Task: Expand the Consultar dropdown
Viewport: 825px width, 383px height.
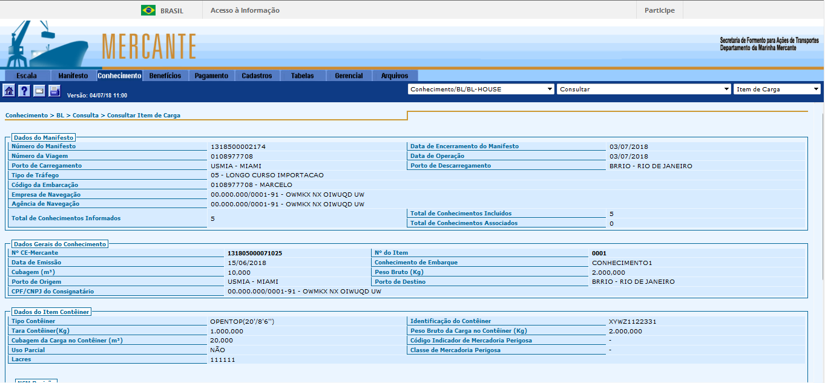Action: [x=644, y=89]
